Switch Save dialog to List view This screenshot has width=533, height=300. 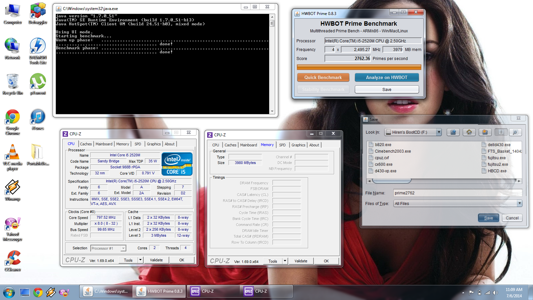pos(501,132)
